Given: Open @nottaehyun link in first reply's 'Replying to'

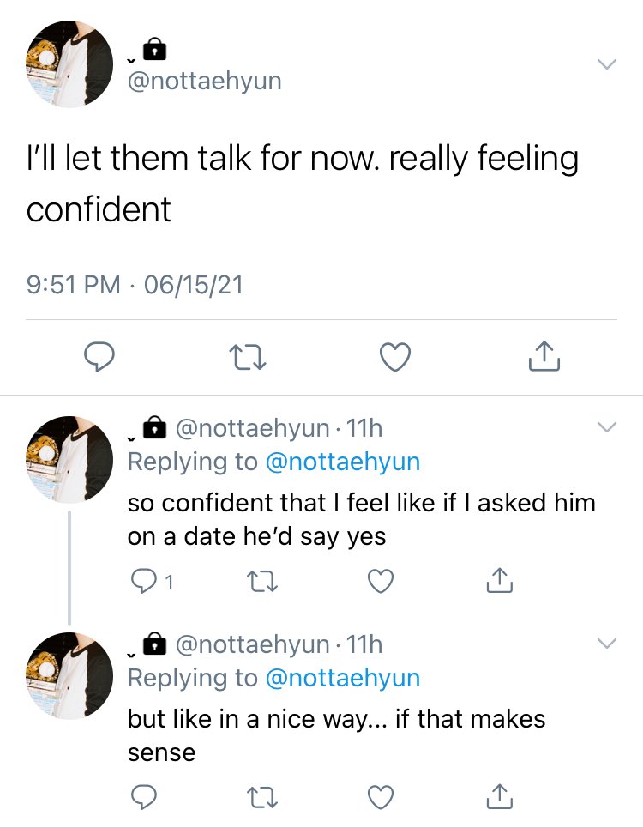Looking at the screenshot, I should 343,462.
